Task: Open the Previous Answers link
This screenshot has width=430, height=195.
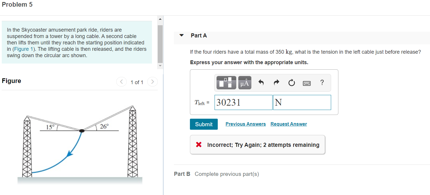Action: coord(246,124)
